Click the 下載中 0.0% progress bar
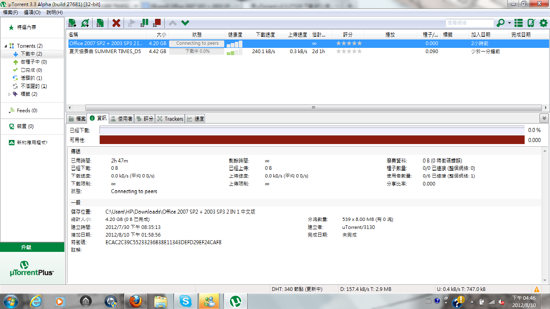550x309 pixels. [197, 51]
